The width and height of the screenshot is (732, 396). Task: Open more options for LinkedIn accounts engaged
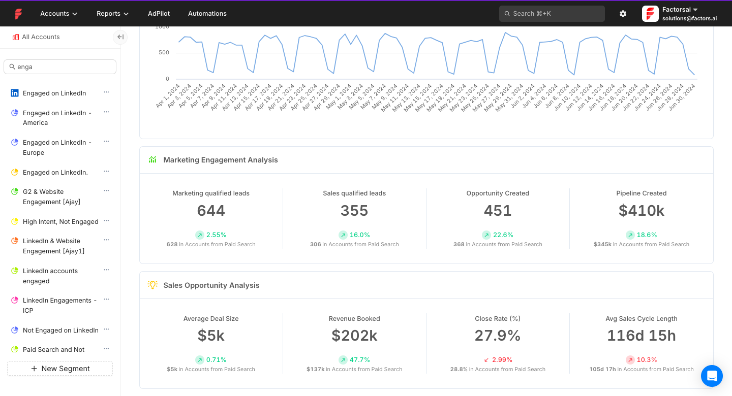106,270
